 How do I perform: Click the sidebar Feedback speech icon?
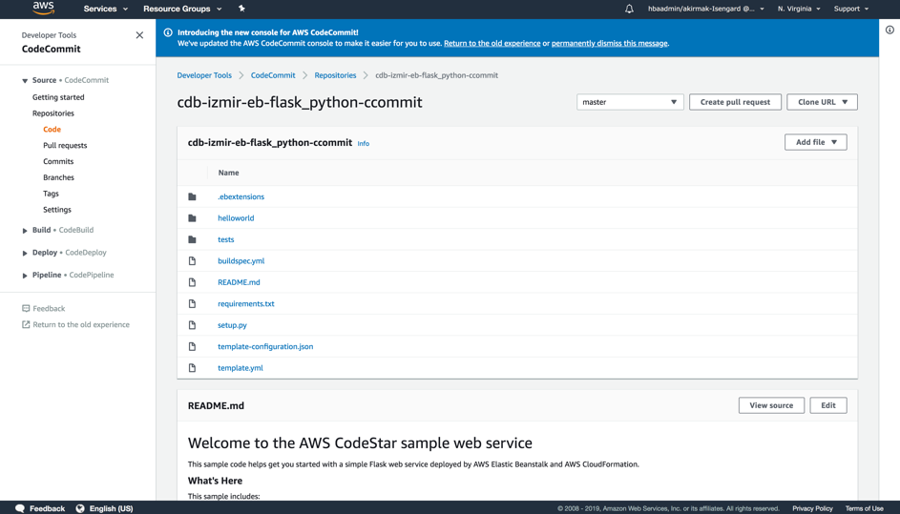[x=26, y=309]
